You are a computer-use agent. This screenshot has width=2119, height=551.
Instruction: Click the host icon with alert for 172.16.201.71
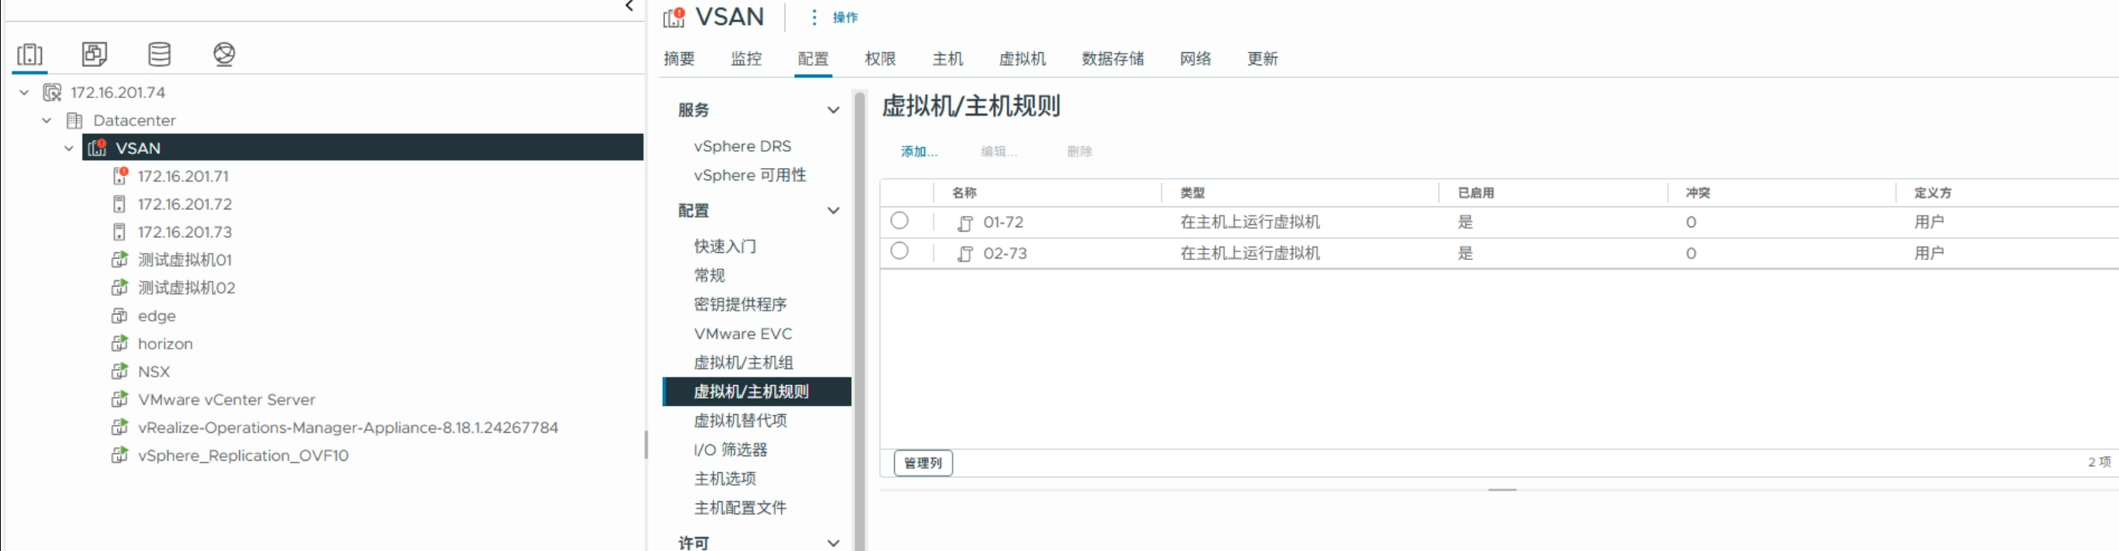120,176
